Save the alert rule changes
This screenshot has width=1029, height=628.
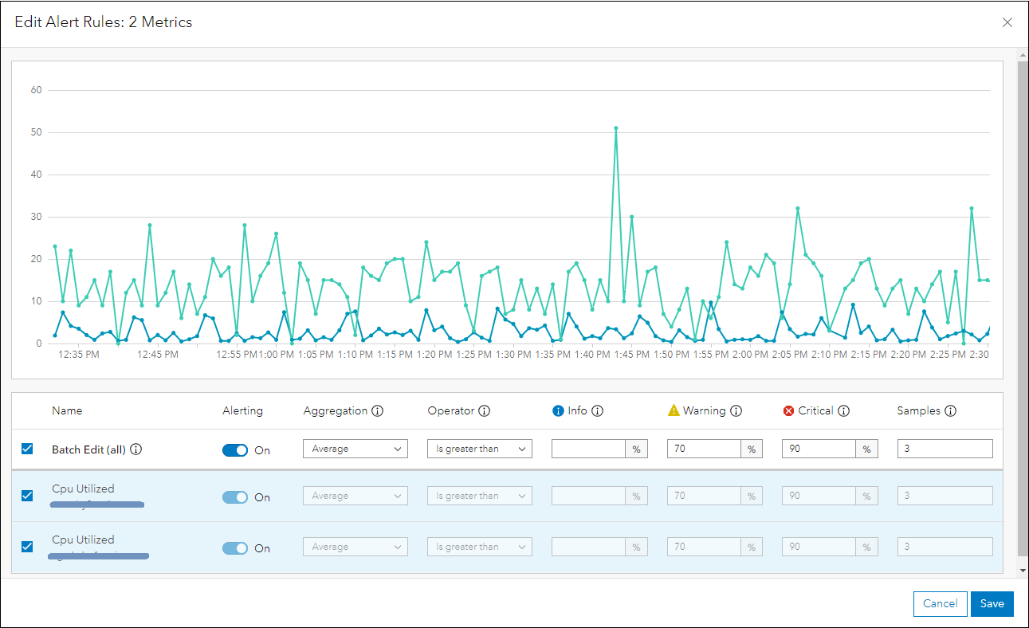[992, 603]
